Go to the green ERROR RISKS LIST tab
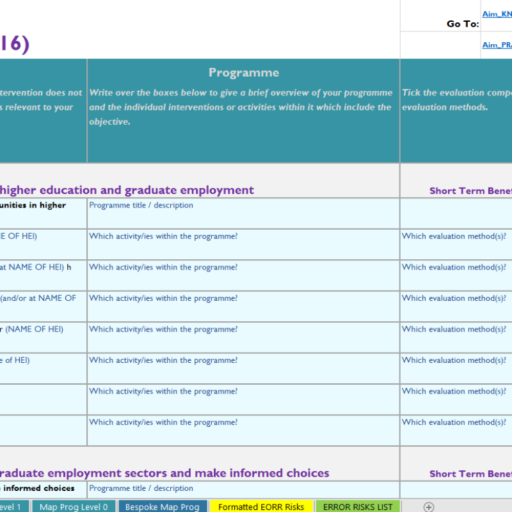Screen dimensions: 512x512 (357, 507)
